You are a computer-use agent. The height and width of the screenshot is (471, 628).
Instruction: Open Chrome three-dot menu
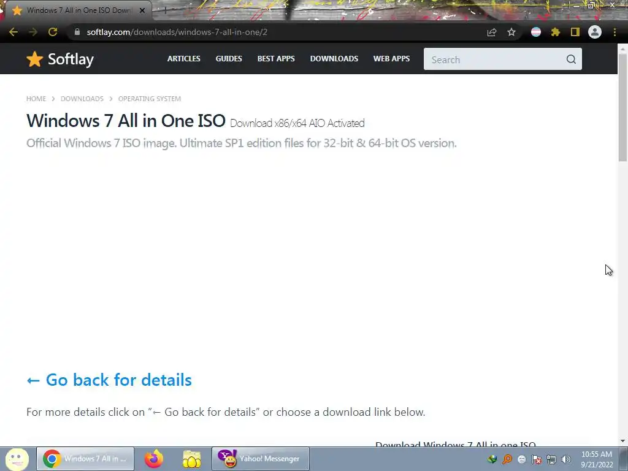point(615,32)
